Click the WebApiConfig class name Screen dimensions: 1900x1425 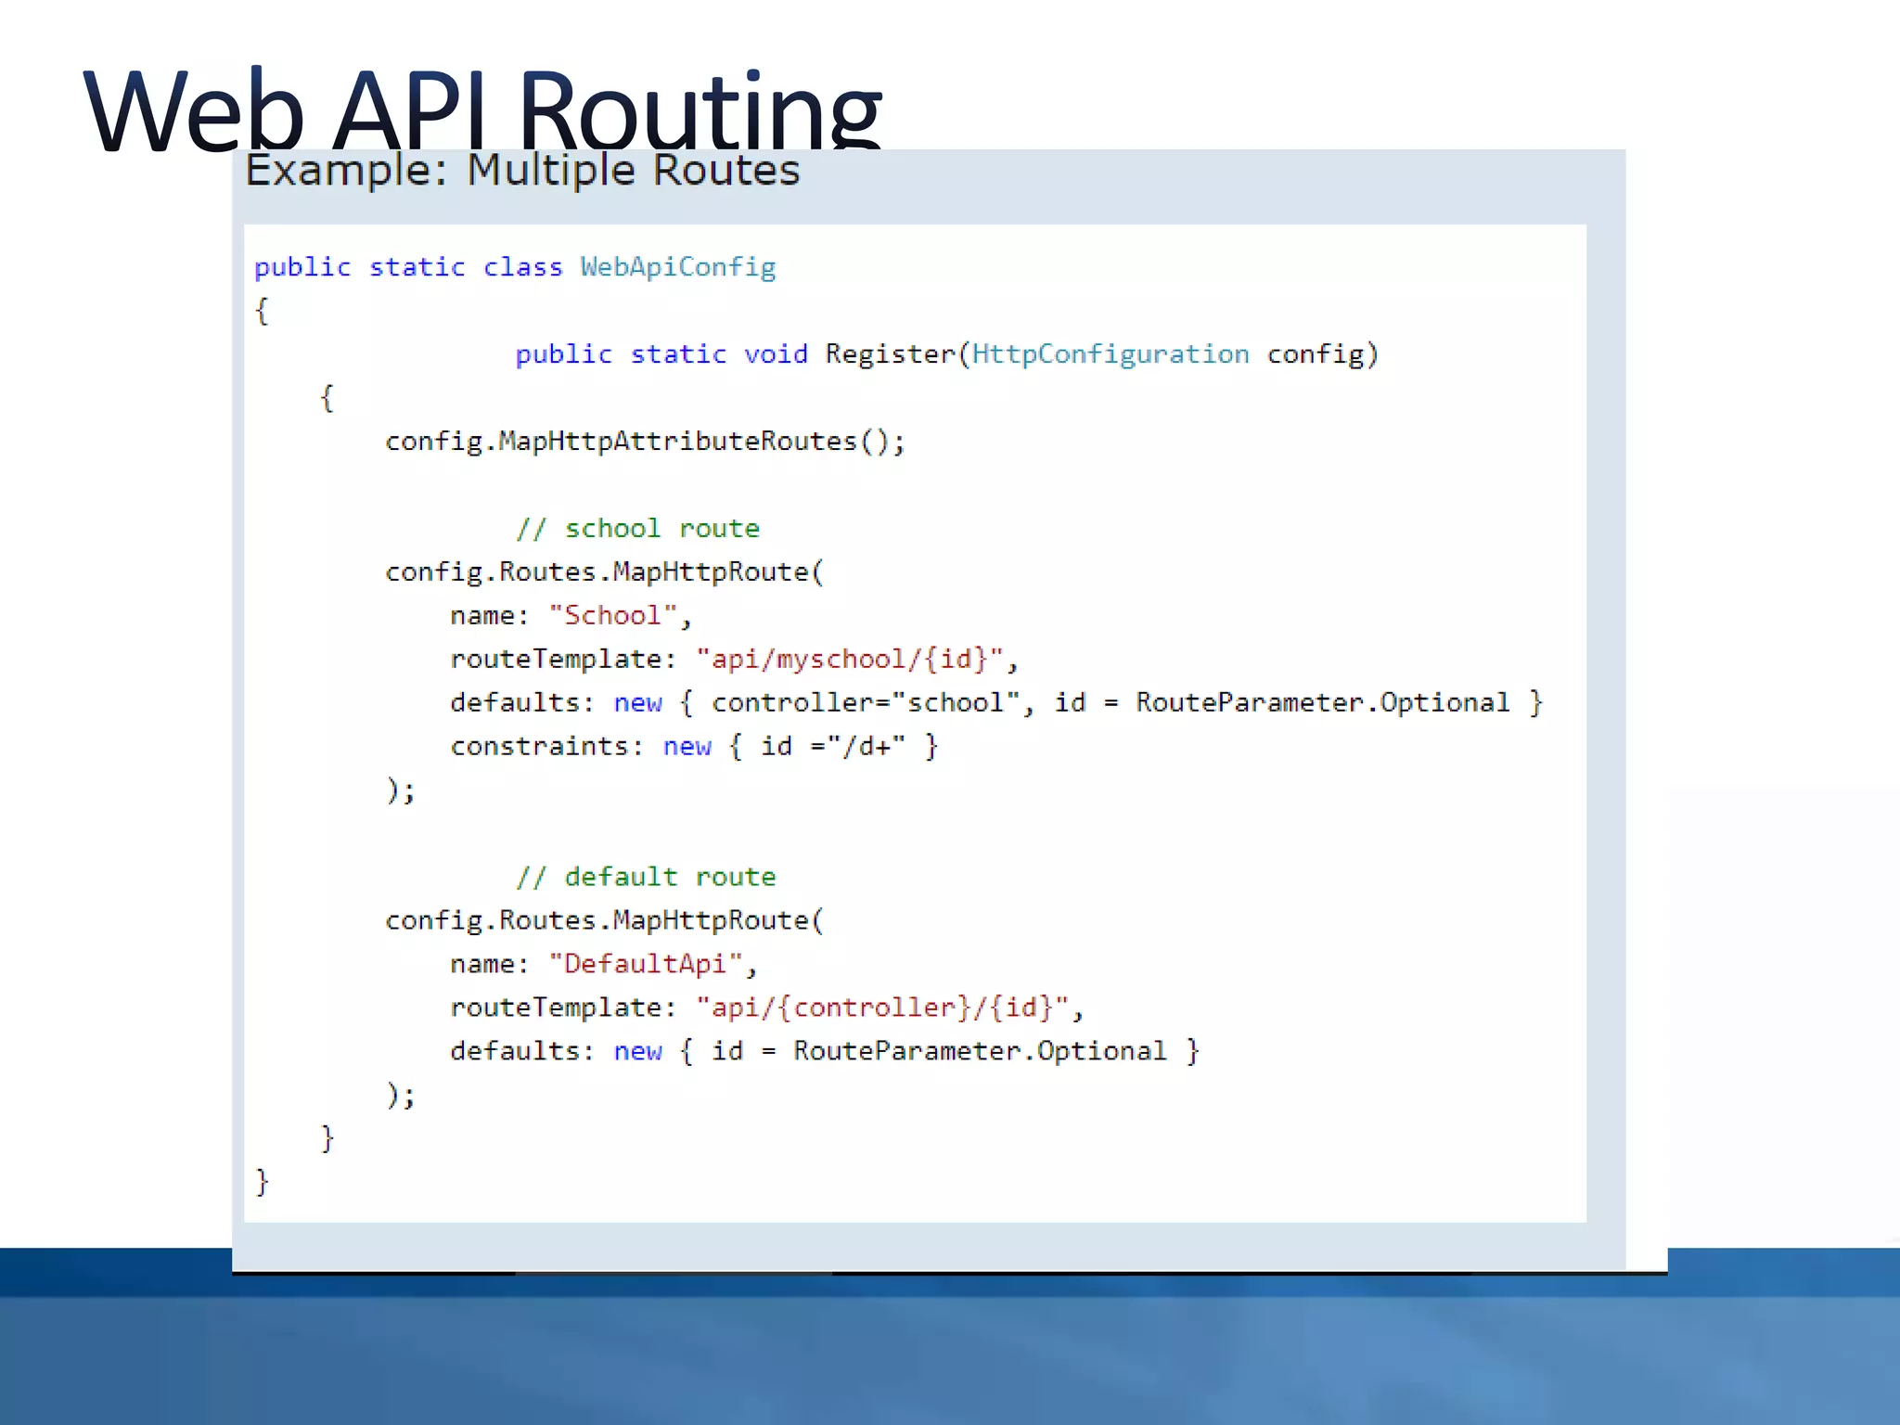[x=677, y=267]
